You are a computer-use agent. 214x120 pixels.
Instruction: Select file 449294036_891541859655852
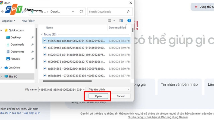(x=86, y=55)
